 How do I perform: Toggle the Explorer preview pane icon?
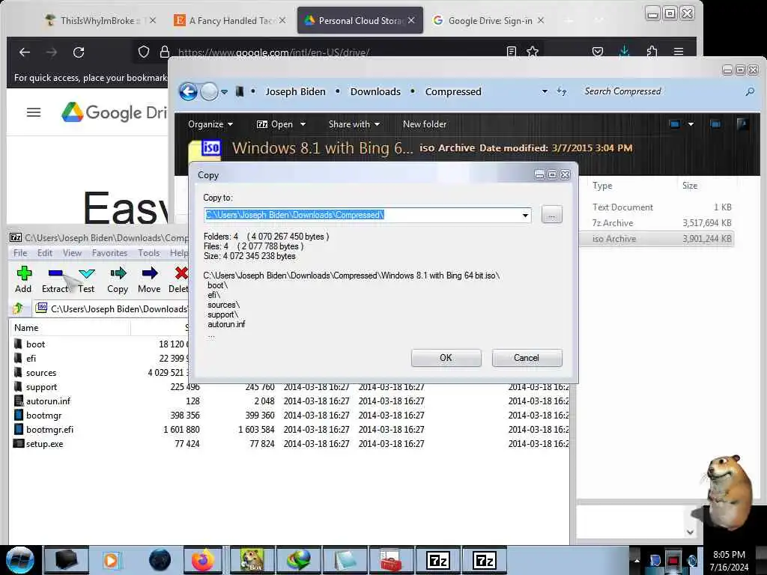(715, 124)
